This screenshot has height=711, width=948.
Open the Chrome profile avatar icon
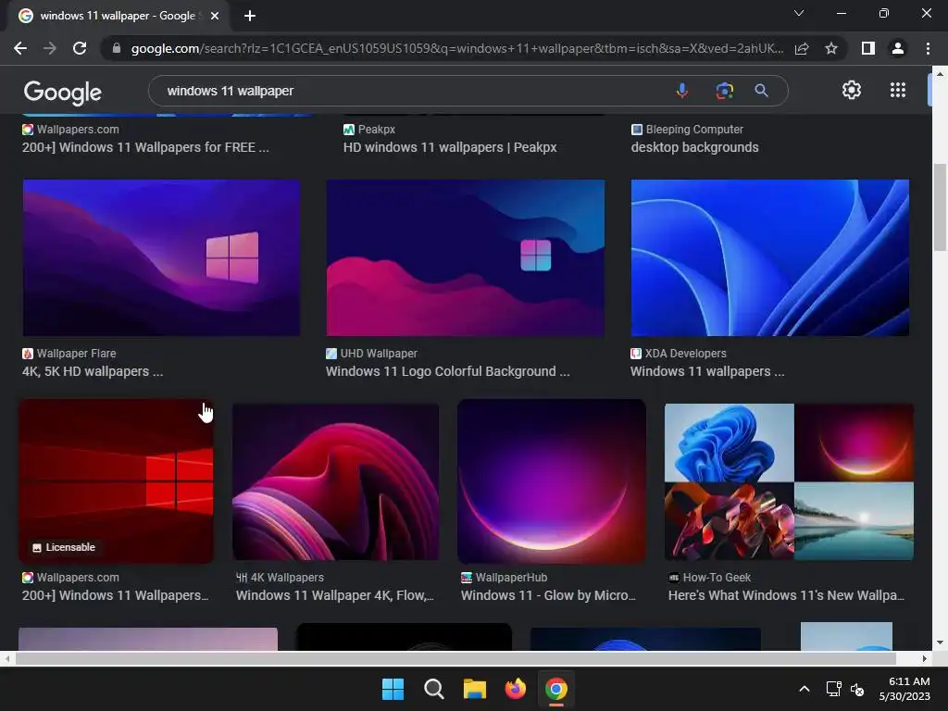tap(898, 48)
